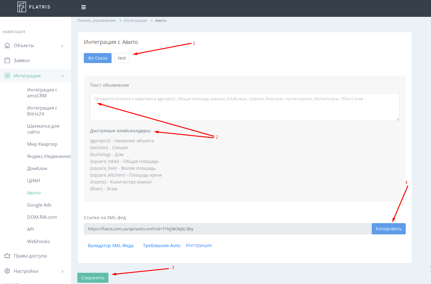This screenshot has width=431, height=284.
Task: Click the Ссылка на XML-фид label
Action: (x=105, y=218)
